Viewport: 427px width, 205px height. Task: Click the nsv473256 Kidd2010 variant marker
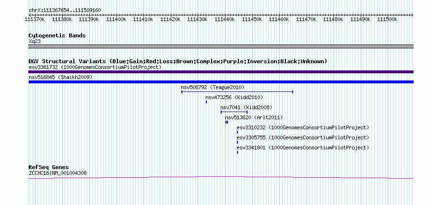coord(206,102)
